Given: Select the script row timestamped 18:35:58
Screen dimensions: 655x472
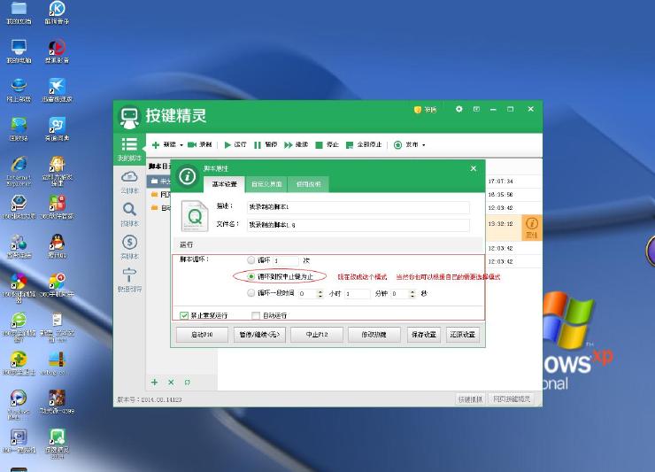Looking at the screenshot, I should [513, 195].
